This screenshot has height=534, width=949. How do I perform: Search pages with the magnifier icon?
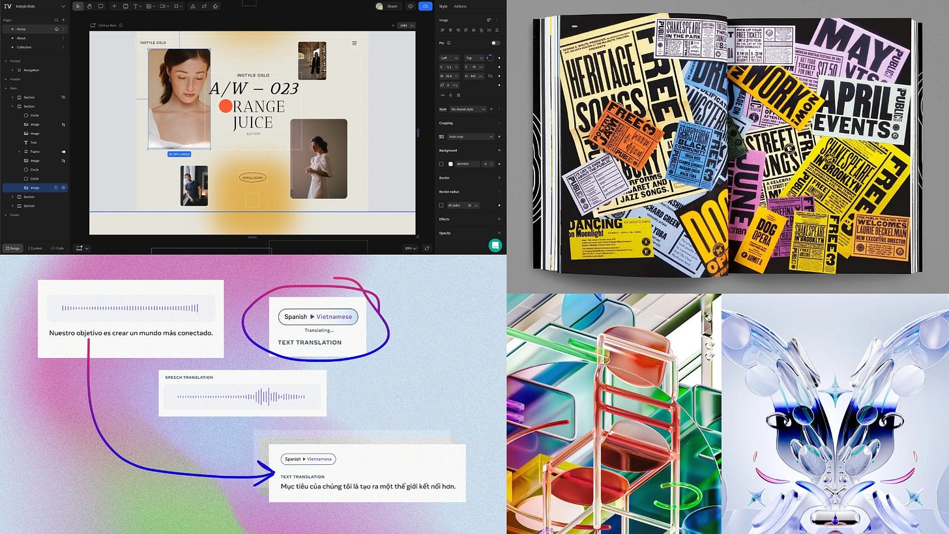(x=57, y=20)
